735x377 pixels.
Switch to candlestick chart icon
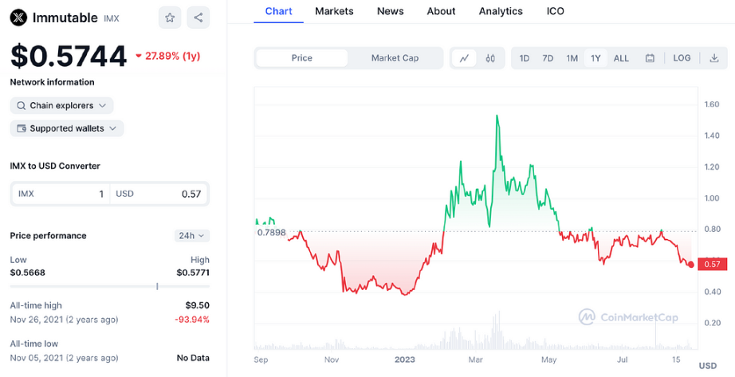[490, 58]
